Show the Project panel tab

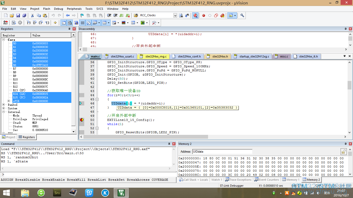[9, 137]
